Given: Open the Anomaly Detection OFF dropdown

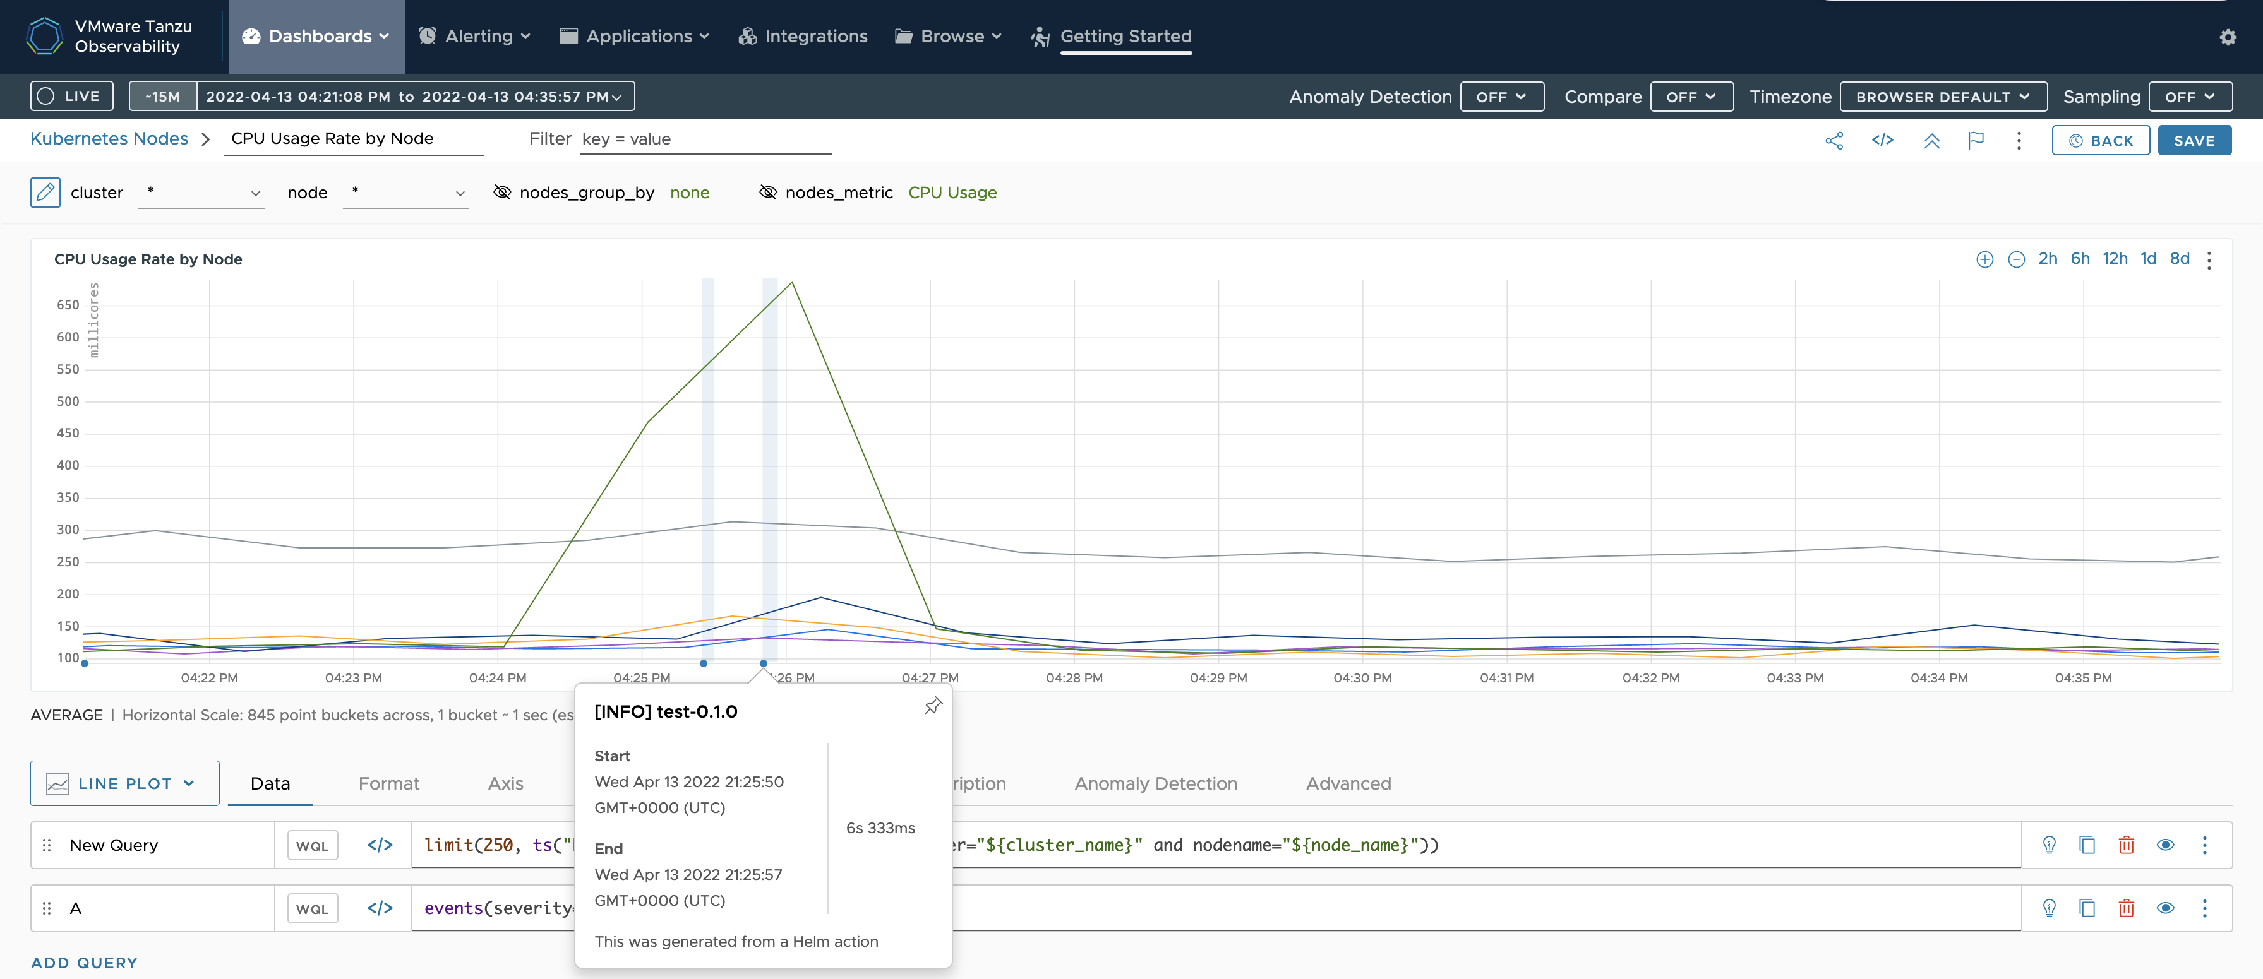Looking at the screenshot, I should (1501, 97).
